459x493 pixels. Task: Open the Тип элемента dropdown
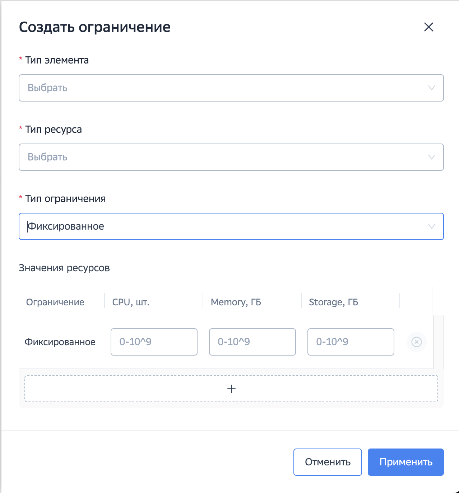coord(231,88)
